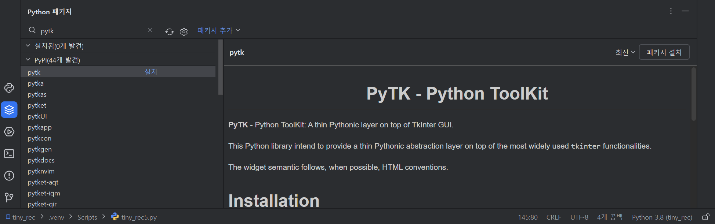Collapse the 설치됨 section
This screenshot has height=224, width=715.
tap(28, 45)
